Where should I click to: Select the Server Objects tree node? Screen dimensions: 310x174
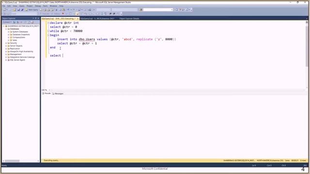pyautogui.click(x=16, y=46)
